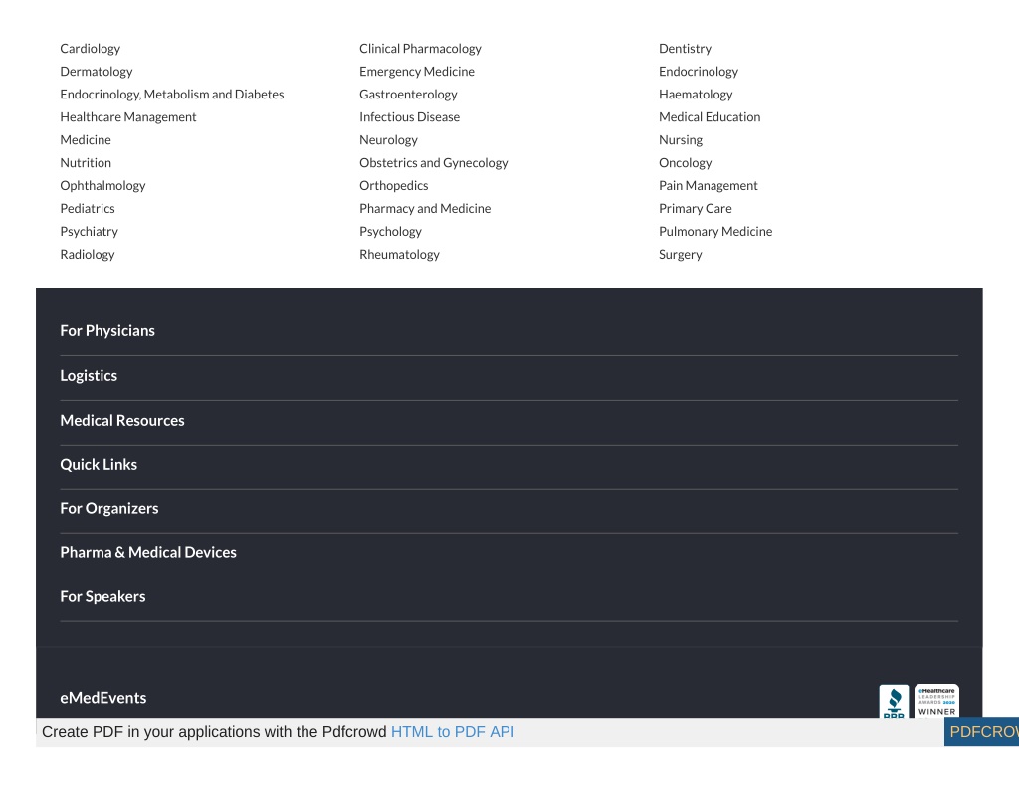Open Pharmacy and Medicine
This screenshot has height=787, width=1019.
425,209
